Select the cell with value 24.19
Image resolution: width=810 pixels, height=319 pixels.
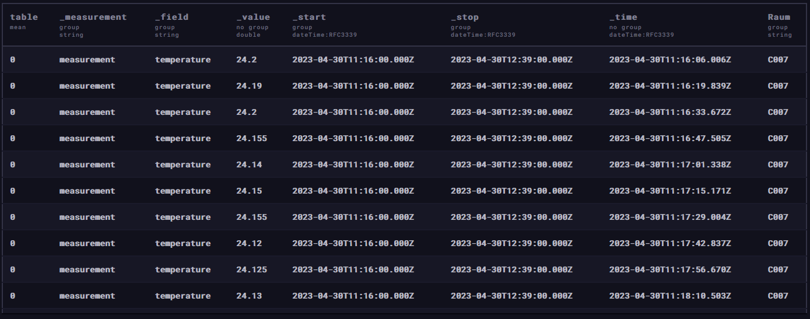point(249,86)
